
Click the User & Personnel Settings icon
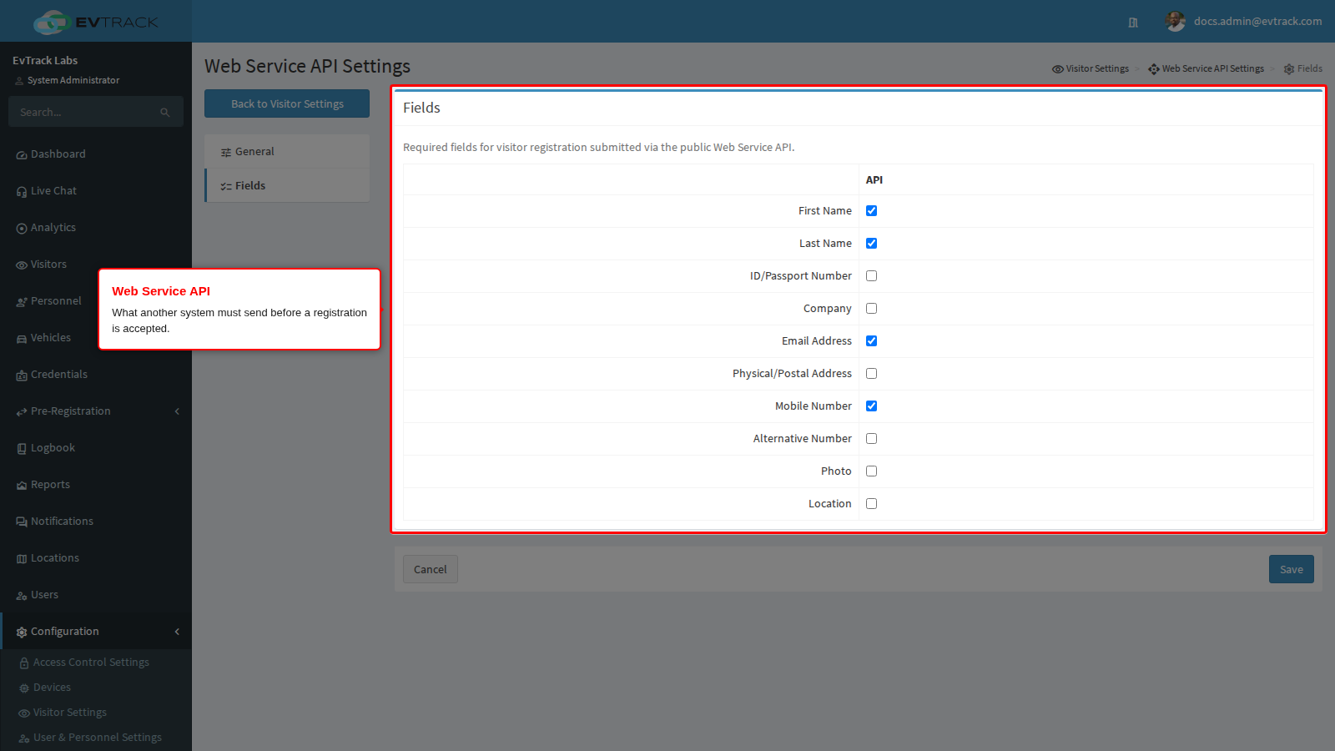click(24, 738)
